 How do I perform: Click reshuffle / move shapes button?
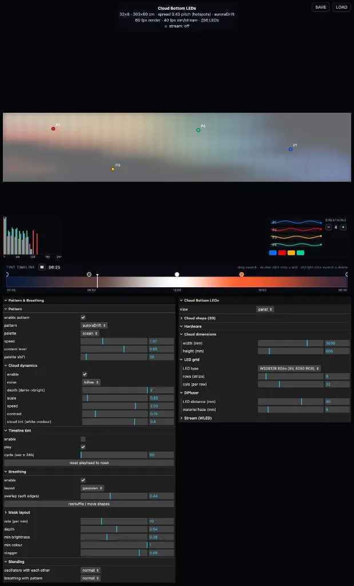click(89, 504)
